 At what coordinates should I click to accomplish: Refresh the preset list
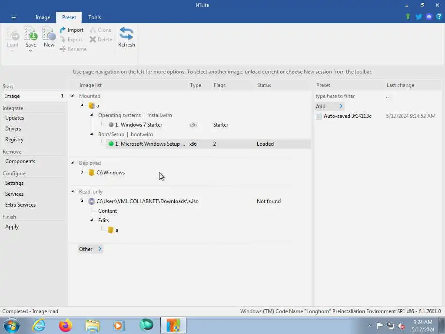click(x=126, y=37)
